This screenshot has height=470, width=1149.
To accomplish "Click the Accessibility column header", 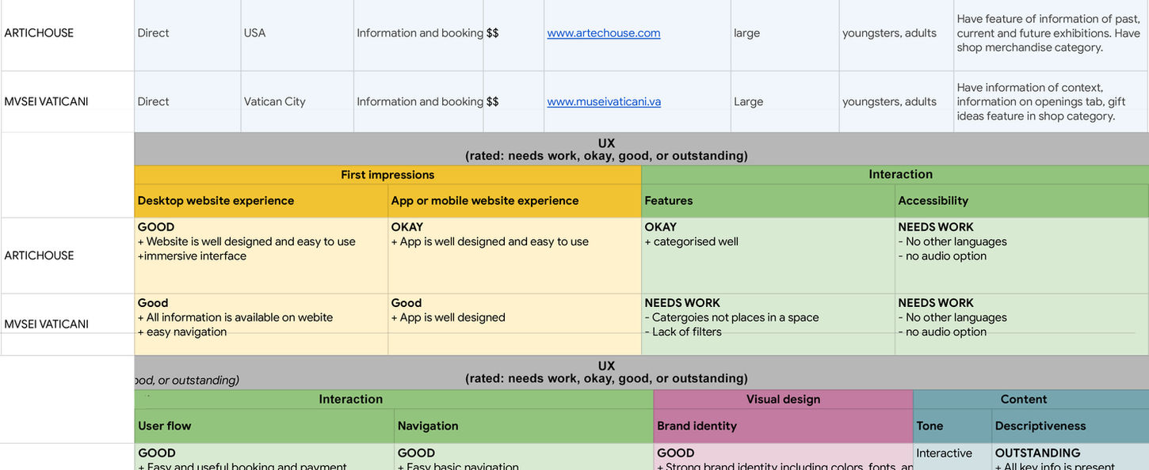I will point(1021,201).
